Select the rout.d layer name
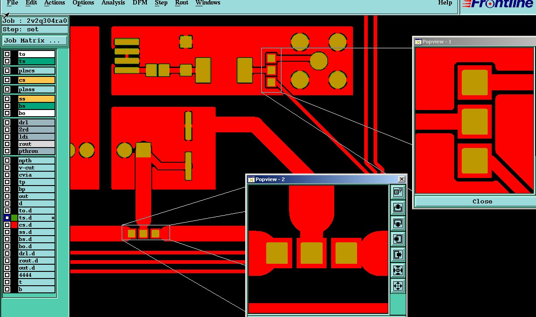 (36, 261)
